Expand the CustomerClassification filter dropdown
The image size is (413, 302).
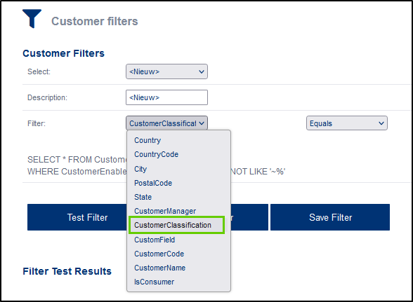click(x=166, y=123)
